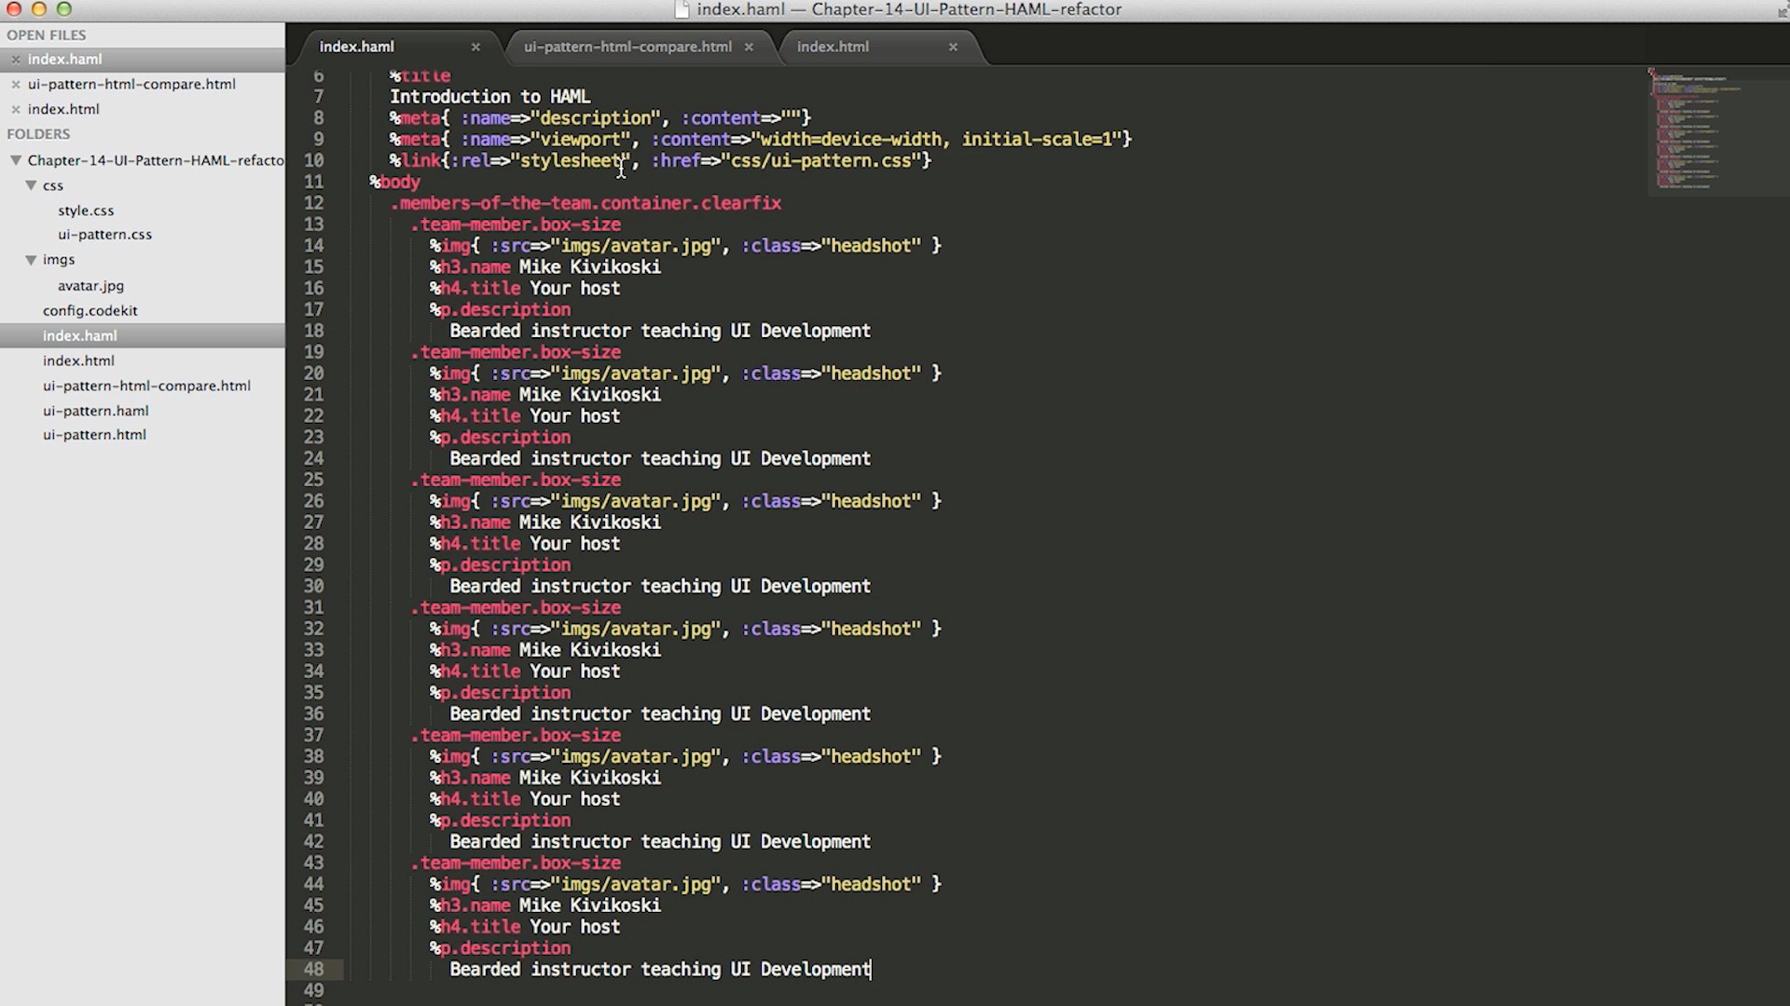Collapse the Chapter-14-UI-Pattern-HAML-refactor folder triangle
The width and height of the screenshot is (1790, 1006).
point(16,160)
